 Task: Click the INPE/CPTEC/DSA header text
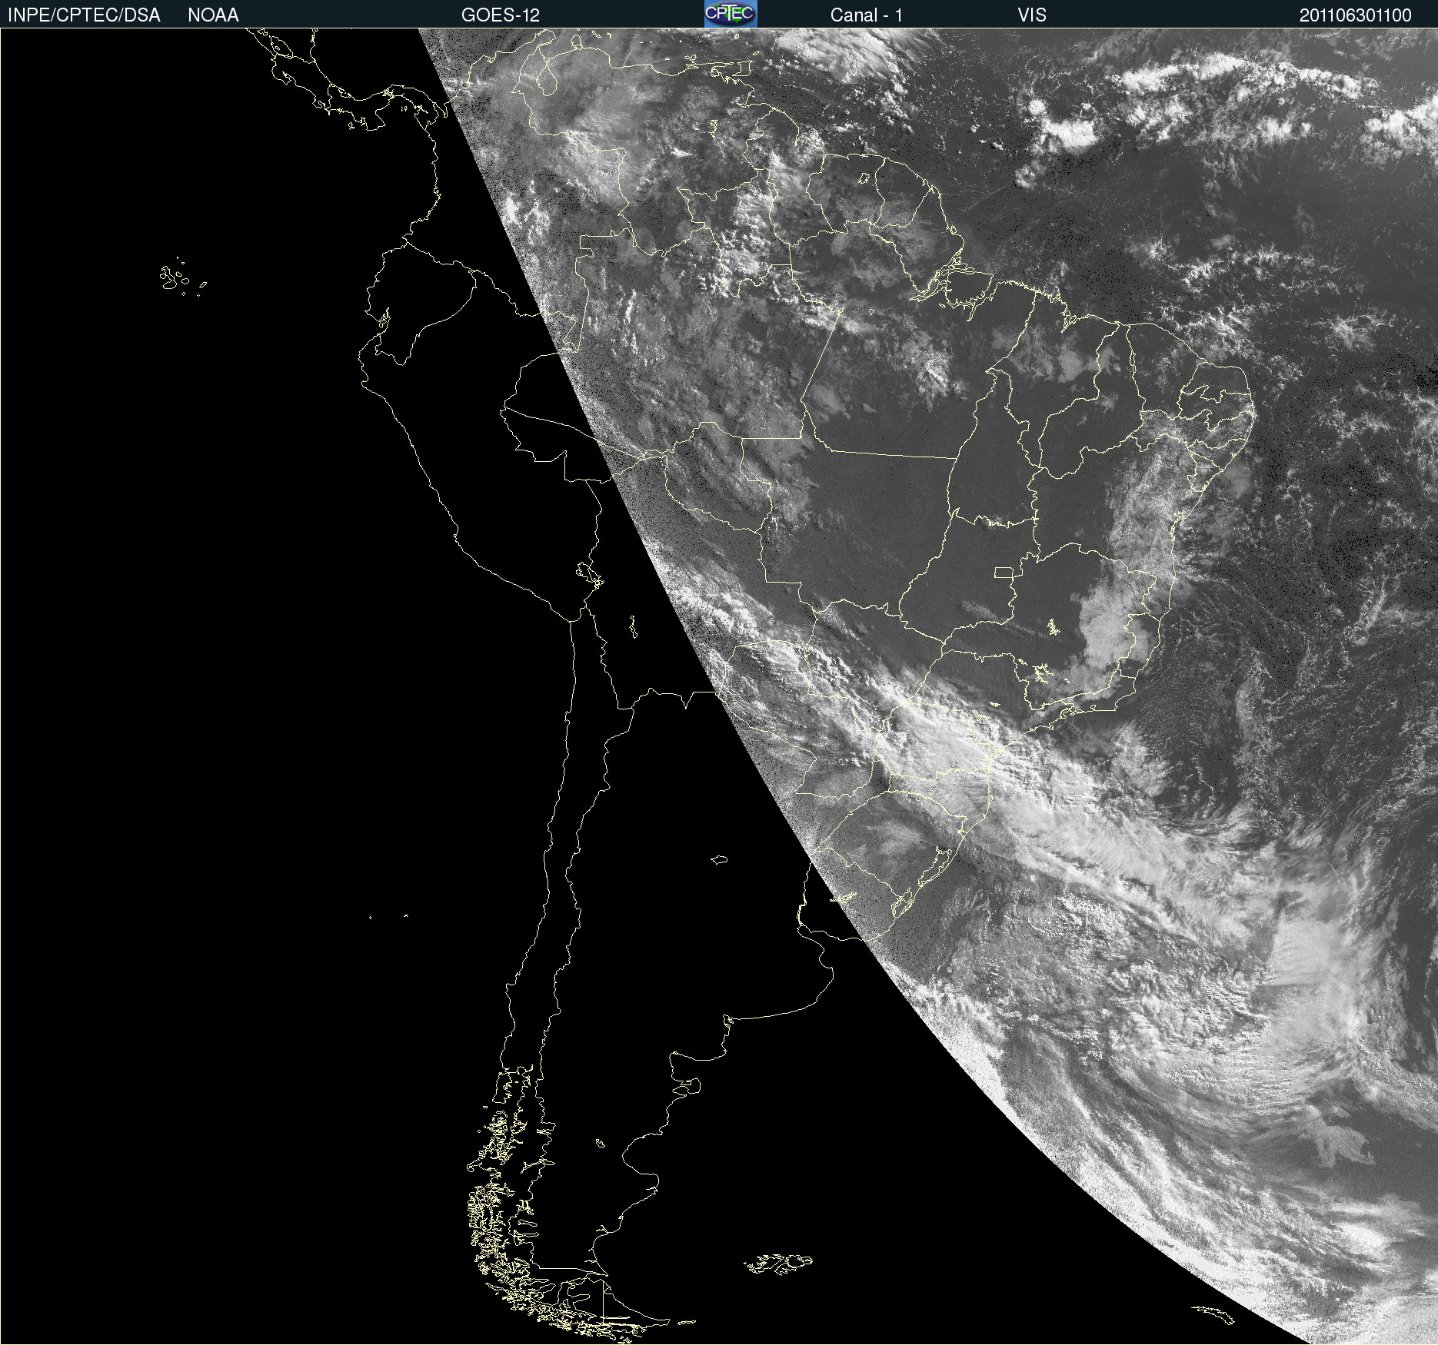click(x=84, y=15)
